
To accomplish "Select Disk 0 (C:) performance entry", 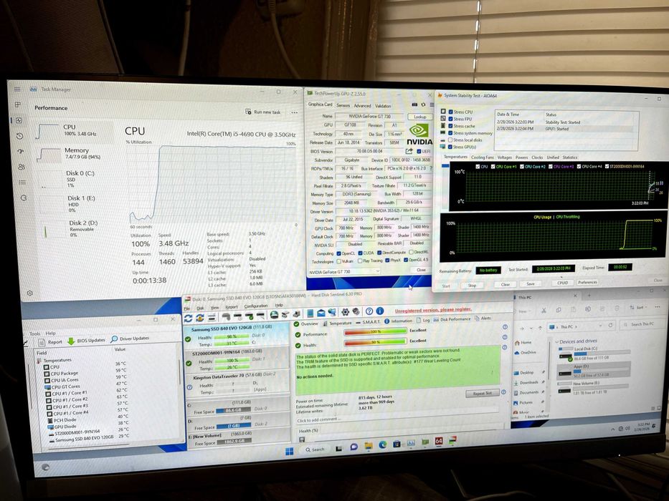I will coord(76,179).
